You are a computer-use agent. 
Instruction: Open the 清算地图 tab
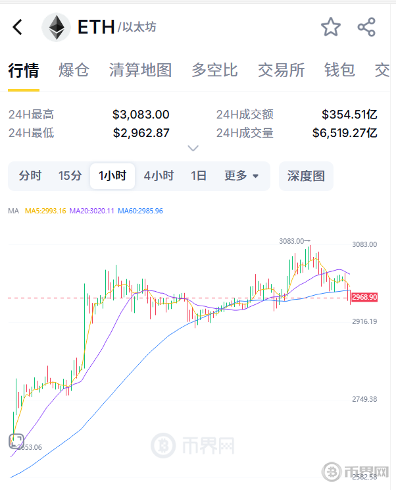[140, 70]
